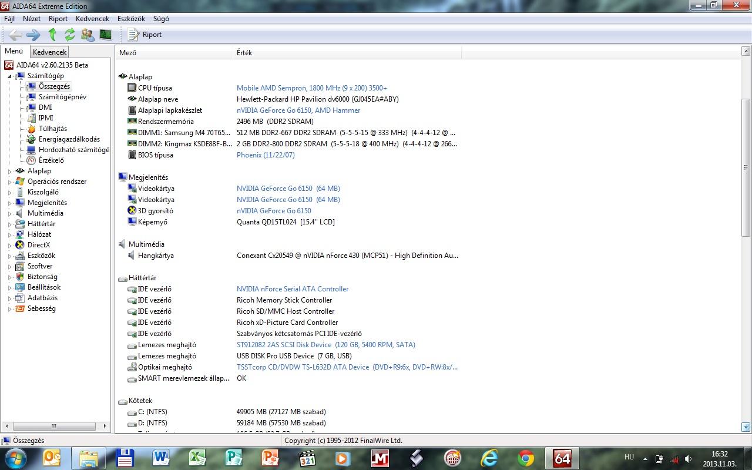The width and height of the screenshot is (752, 470).
Task: Open the Súgó menu
Action: (x=161, y=19)
